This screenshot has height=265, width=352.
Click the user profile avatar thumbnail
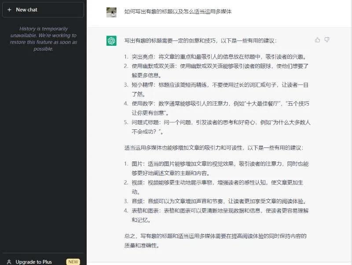(x=111, y=12)
